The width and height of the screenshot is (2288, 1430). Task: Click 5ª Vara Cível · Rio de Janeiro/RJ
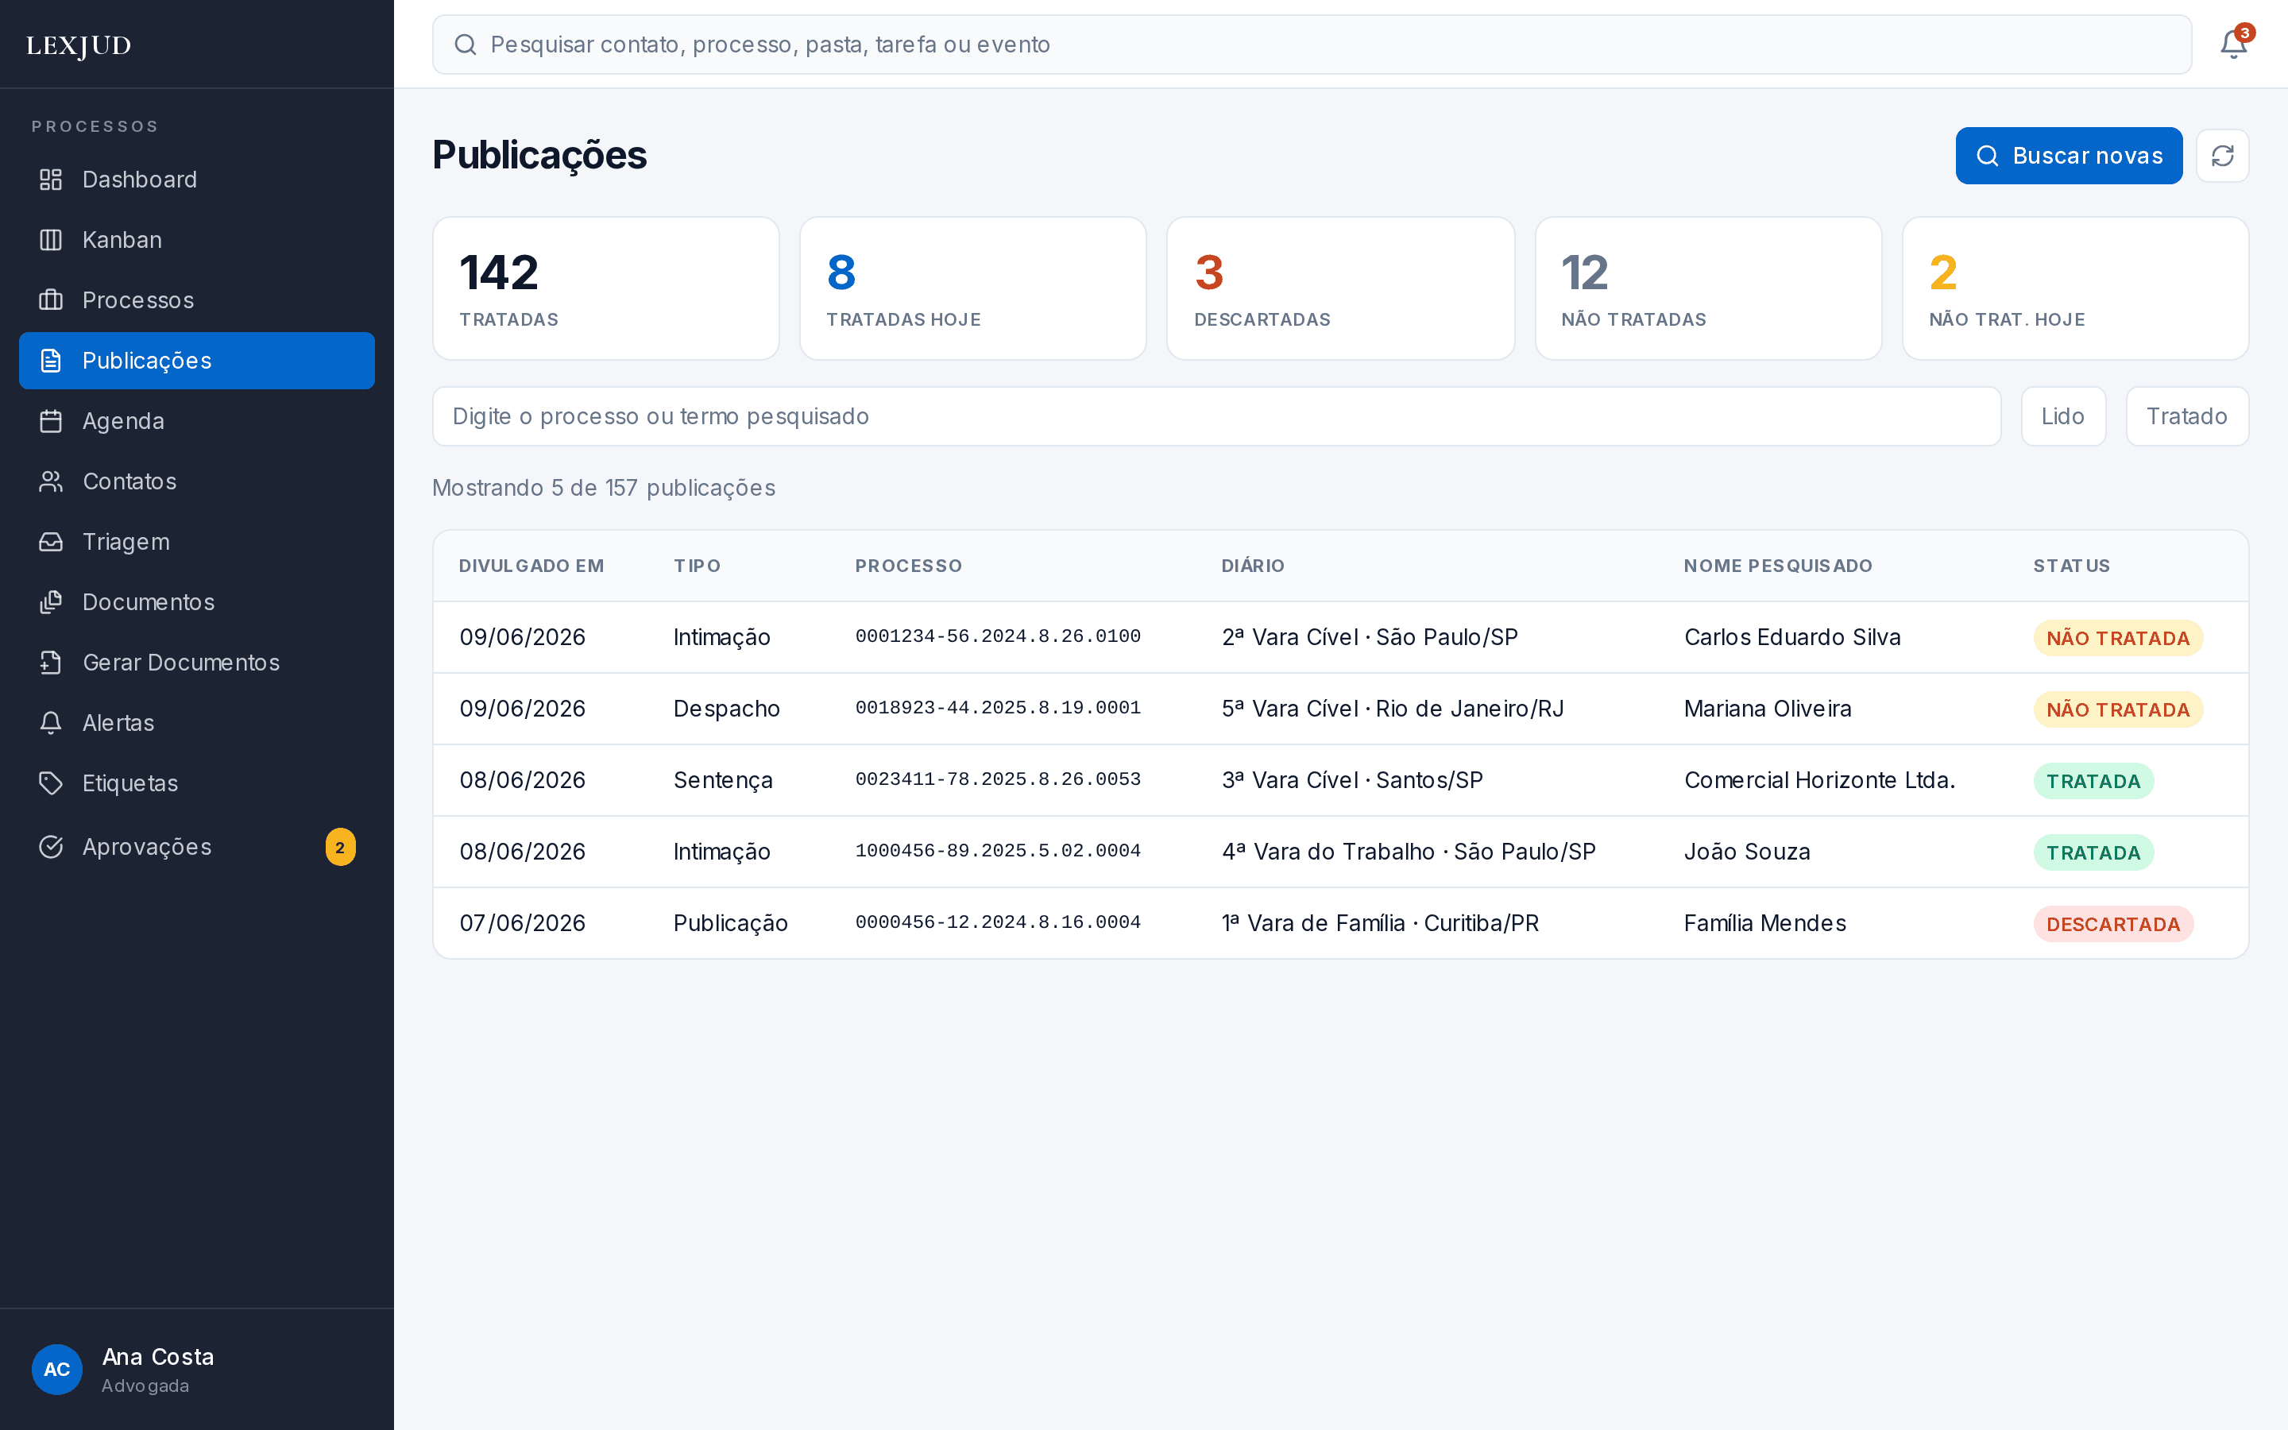1393,709
